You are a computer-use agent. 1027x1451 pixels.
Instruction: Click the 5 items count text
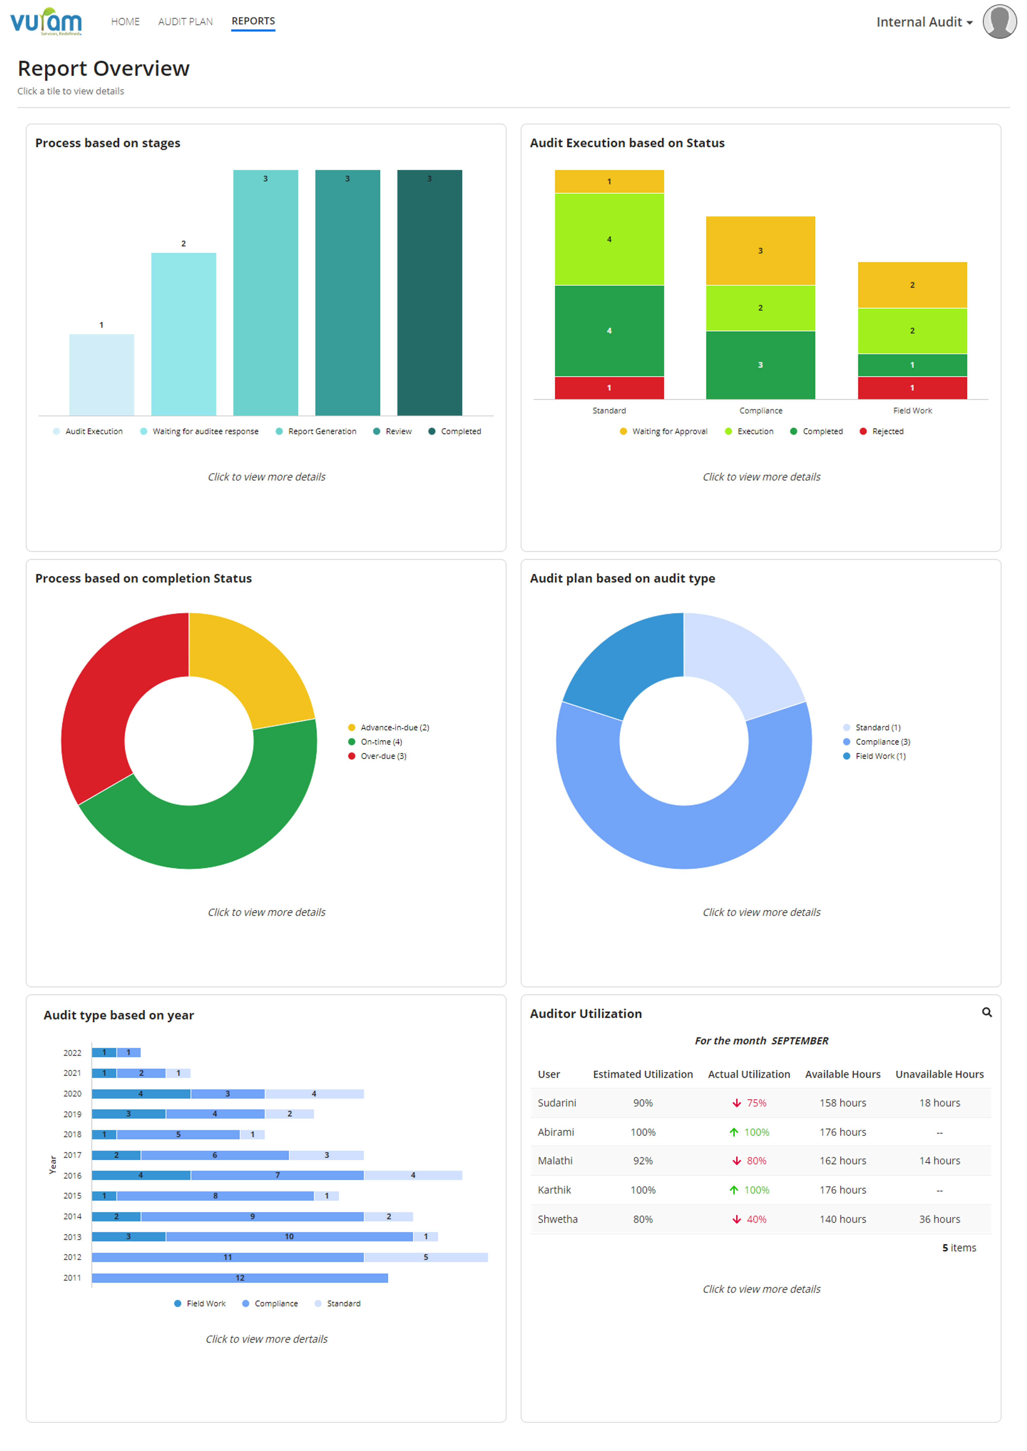pos(959,1248)
